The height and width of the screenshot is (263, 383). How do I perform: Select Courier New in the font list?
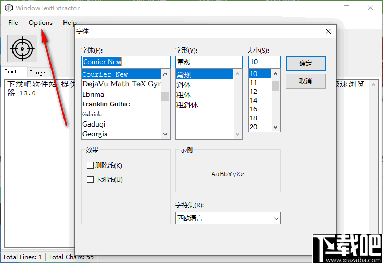pyautogui.click(x=121, y=74)
